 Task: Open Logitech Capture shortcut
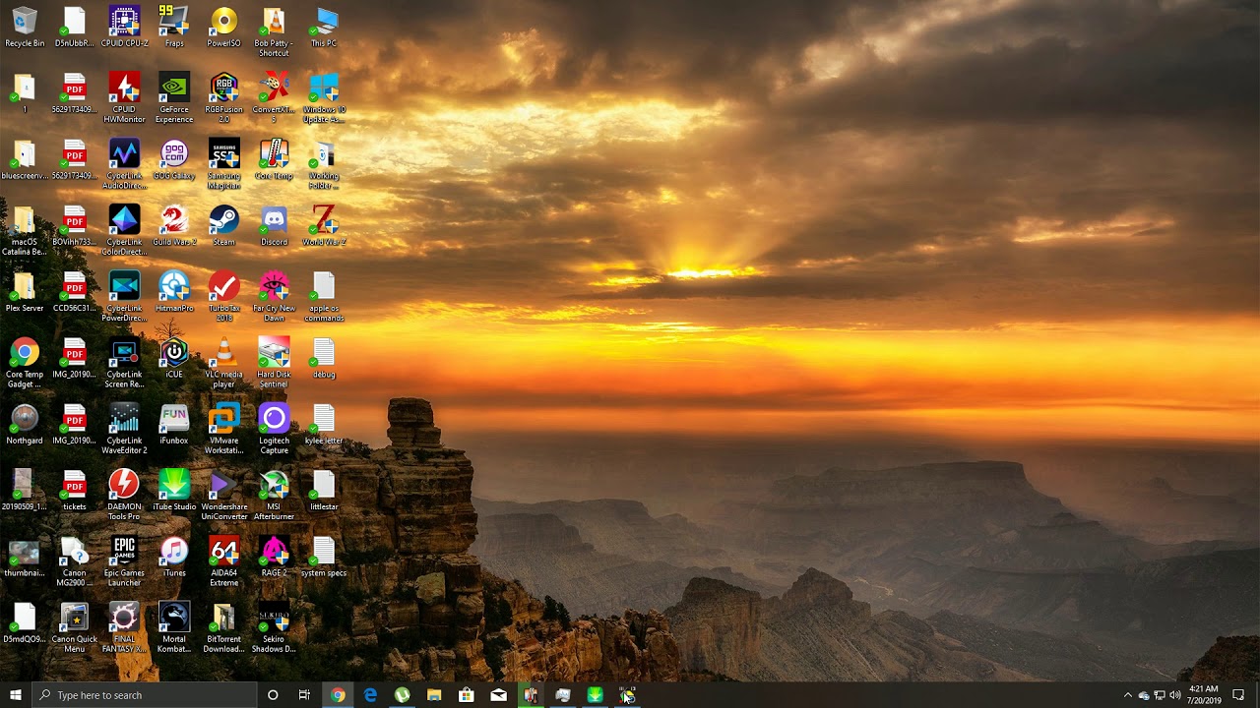tap(274, 428)
